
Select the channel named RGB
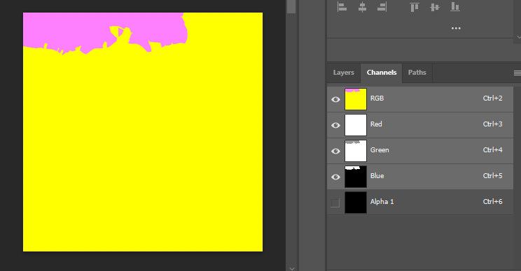(420, 99)
